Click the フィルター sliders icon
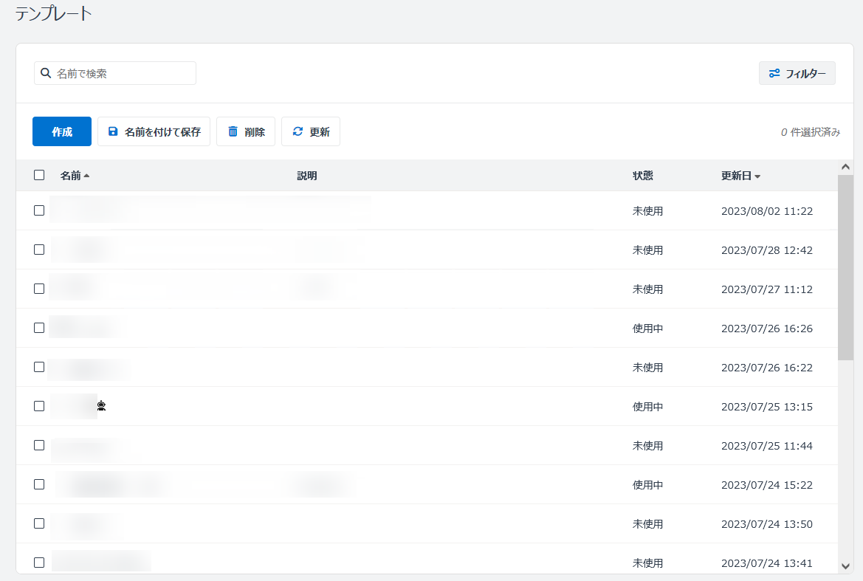 click(x=774, y=73)
